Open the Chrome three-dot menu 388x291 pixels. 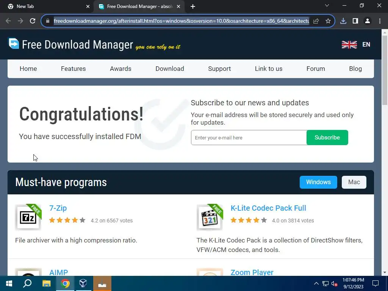click(380, 21)
